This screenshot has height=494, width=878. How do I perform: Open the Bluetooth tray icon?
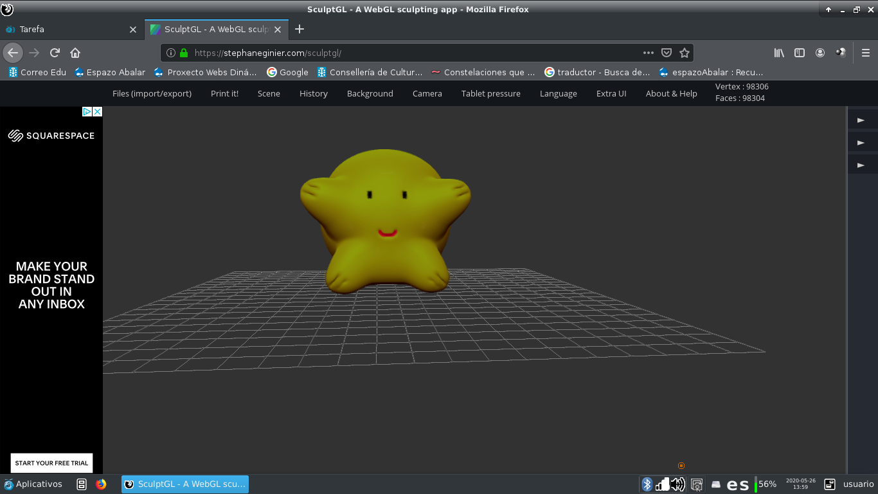[x=647, y=484]
